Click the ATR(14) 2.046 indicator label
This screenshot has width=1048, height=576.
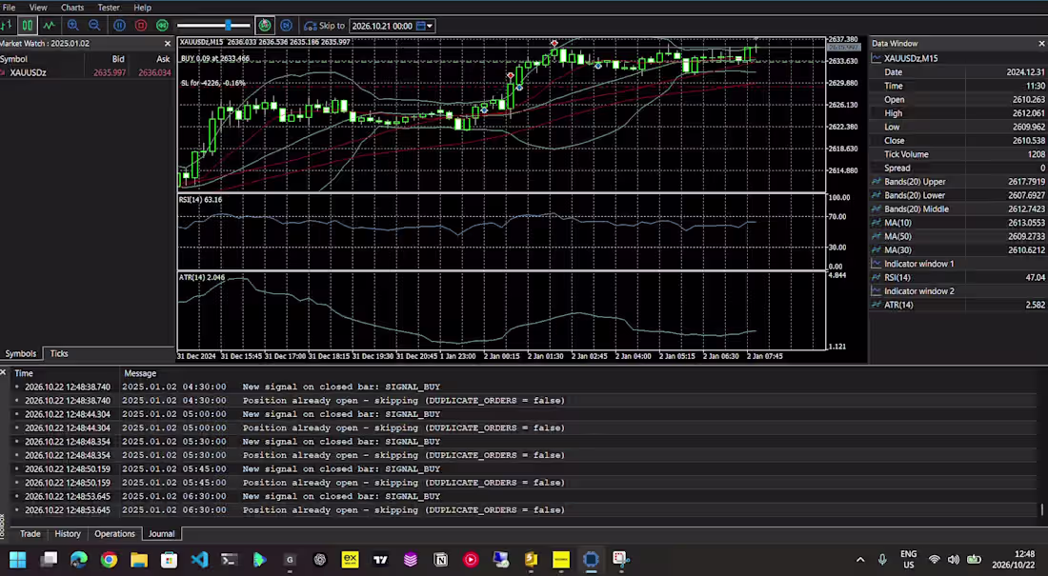point(202,277)
